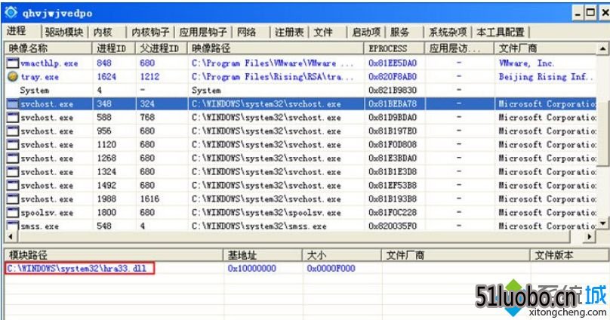Click module size 0x0000F000
The height and width of the screenshot is (320, 610).
(331, 268)
